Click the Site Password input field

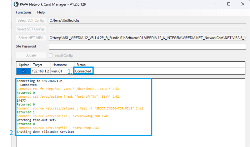pos(147,47)
